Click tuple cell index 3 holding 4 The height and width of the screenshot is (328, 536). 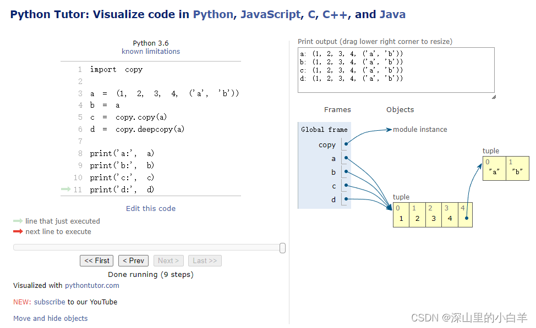(x=450, y=215)
